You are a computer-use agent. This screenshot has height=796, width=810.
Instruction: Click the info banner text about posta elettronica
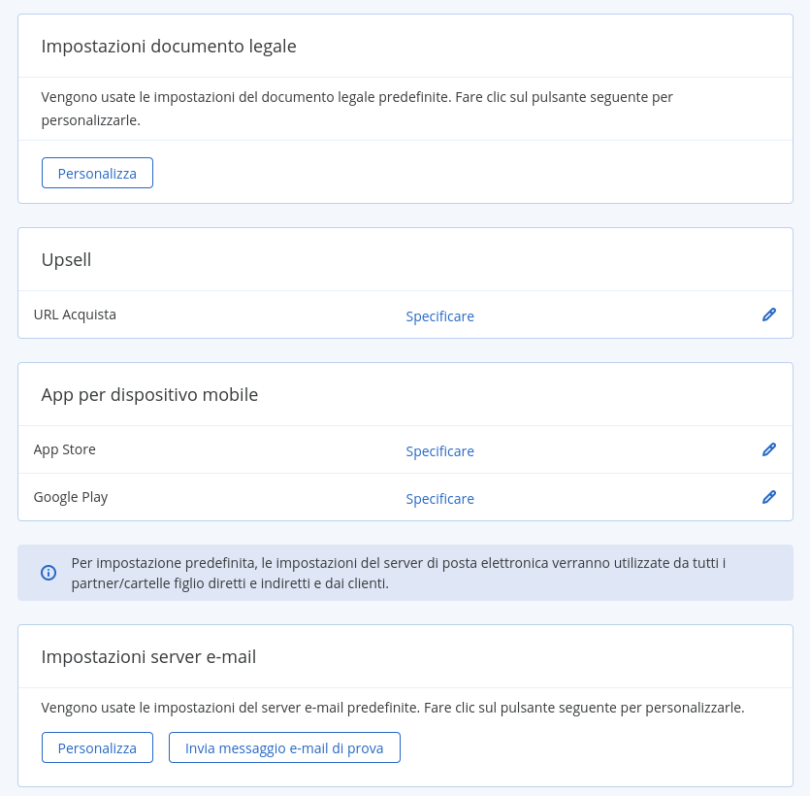pos(399,573)
